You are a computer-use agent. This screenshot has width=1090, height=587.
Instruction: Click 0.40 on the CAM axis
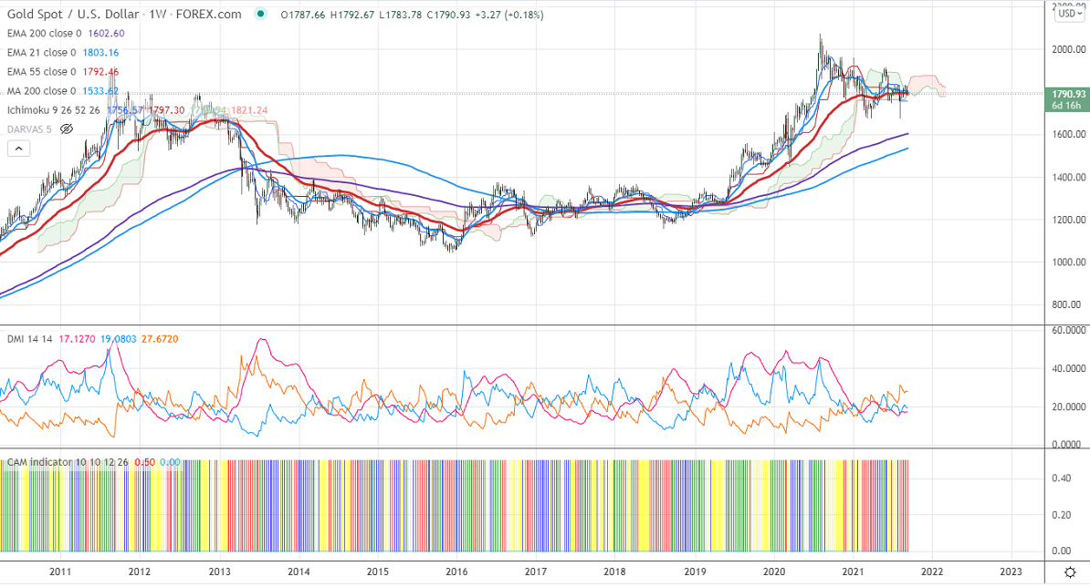click(1062, 478)
